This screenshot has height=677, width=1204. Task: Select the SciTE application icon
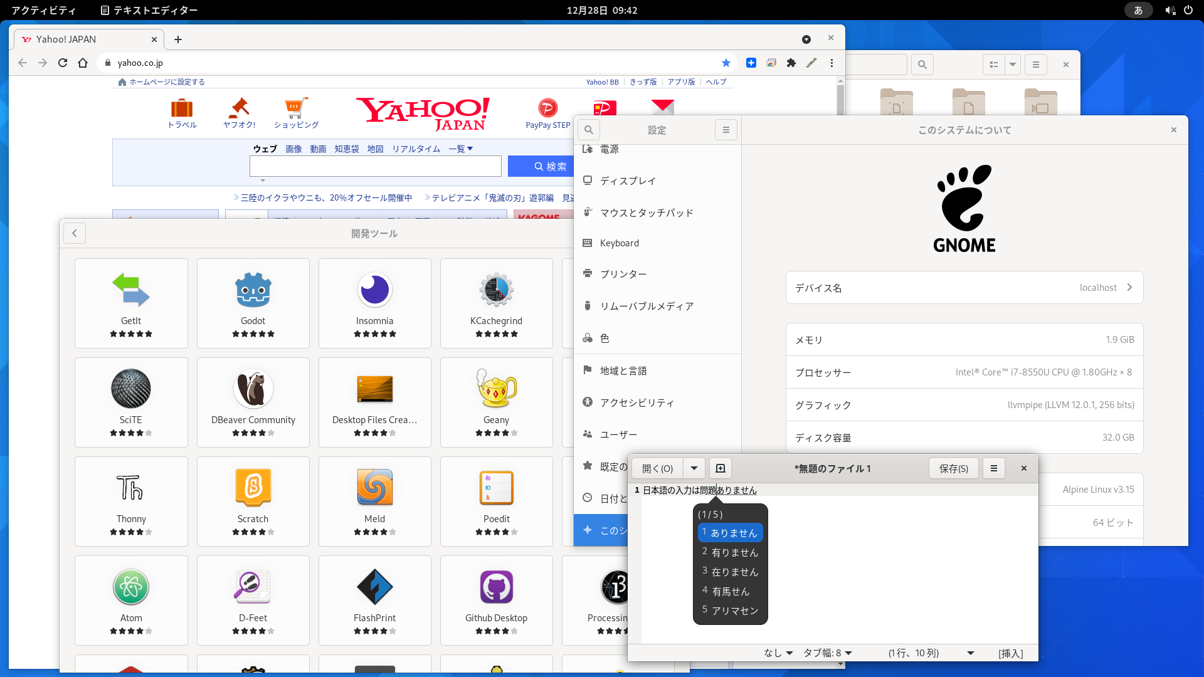point(131,389)
